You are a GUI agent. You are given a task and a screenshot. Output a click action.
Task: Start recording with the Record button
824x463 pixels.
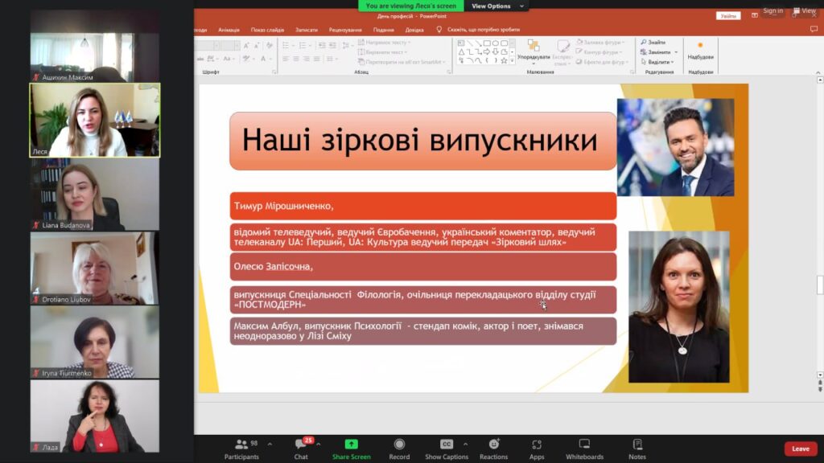pyautogui.click(x=399, y=449)
